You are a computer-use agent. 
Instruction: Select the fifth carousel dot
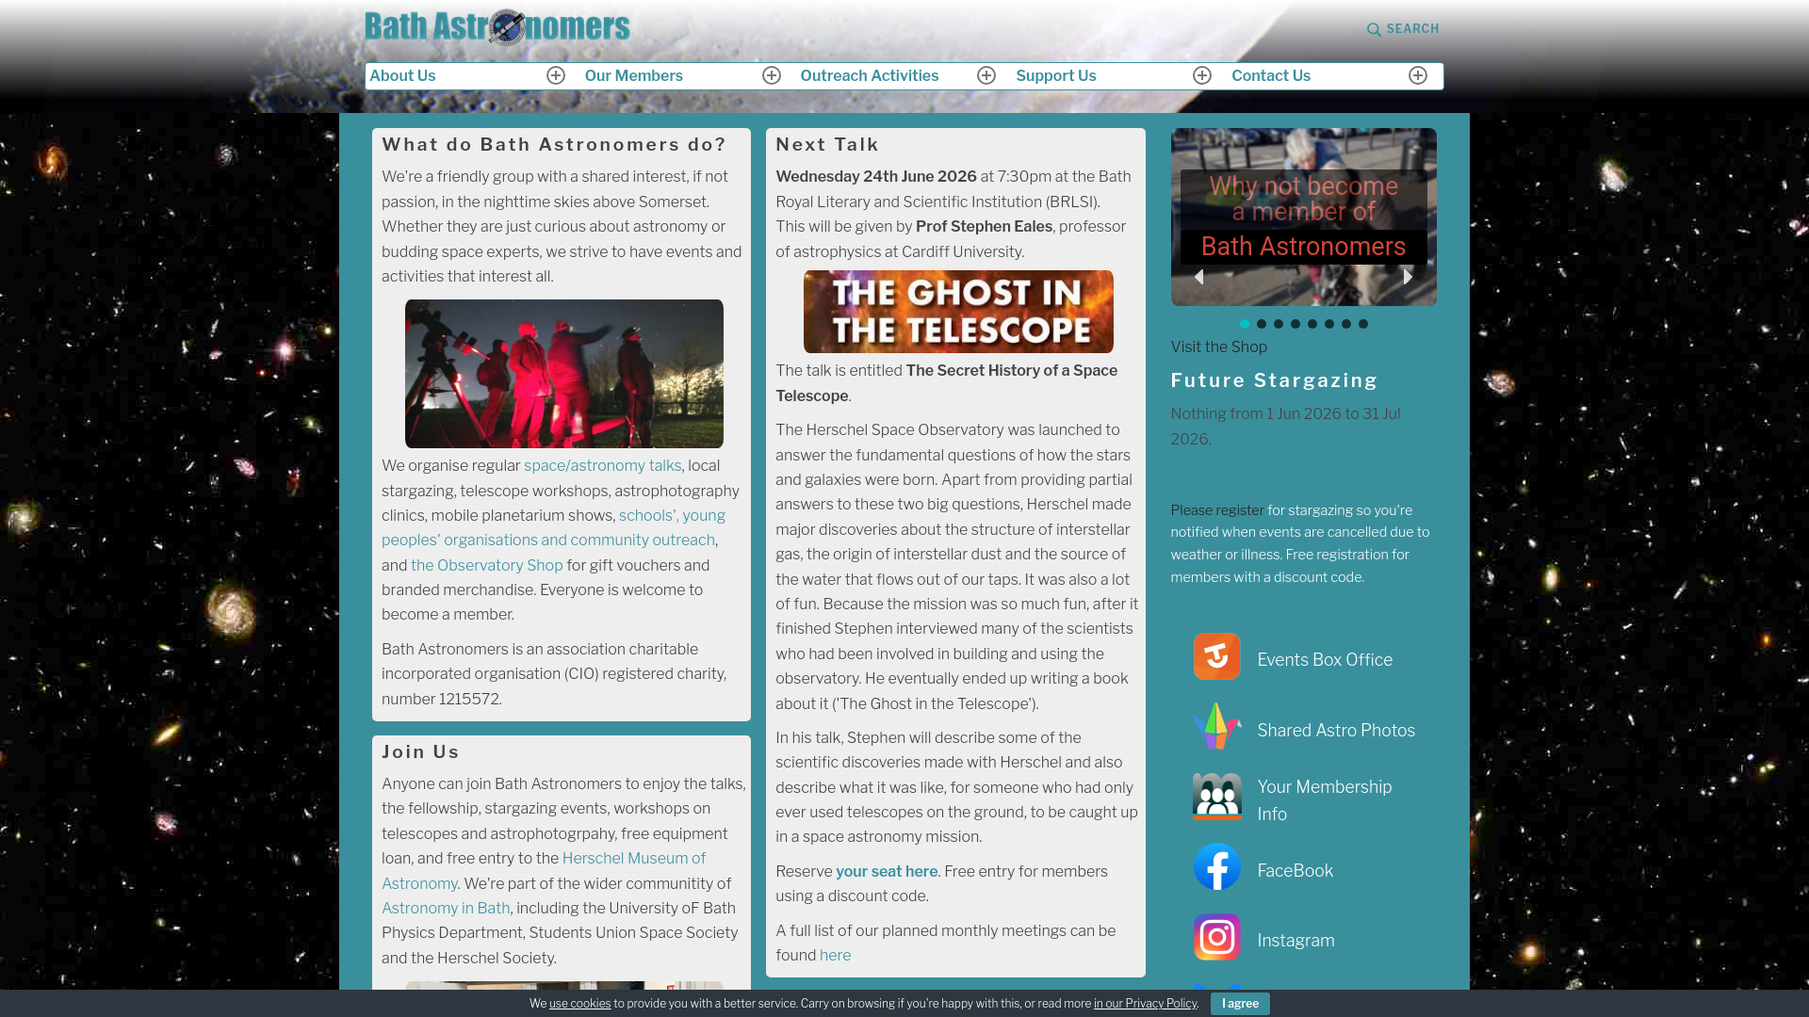click(x=1312, y=324)
